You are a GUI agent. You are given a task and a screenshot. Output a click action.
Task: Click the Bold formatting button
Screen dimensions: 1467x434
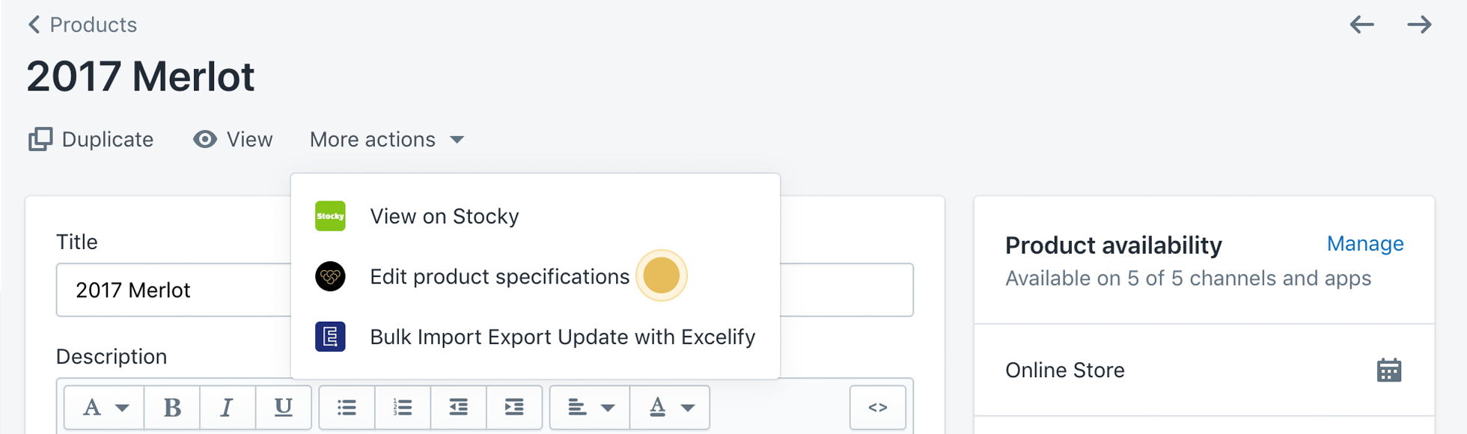tap(172, 407)
